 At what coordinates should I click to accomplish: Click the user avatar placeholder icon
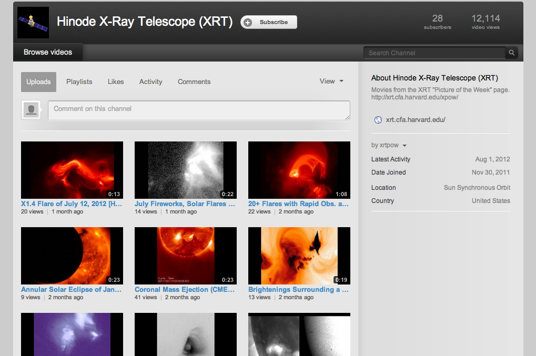point(31,110)
